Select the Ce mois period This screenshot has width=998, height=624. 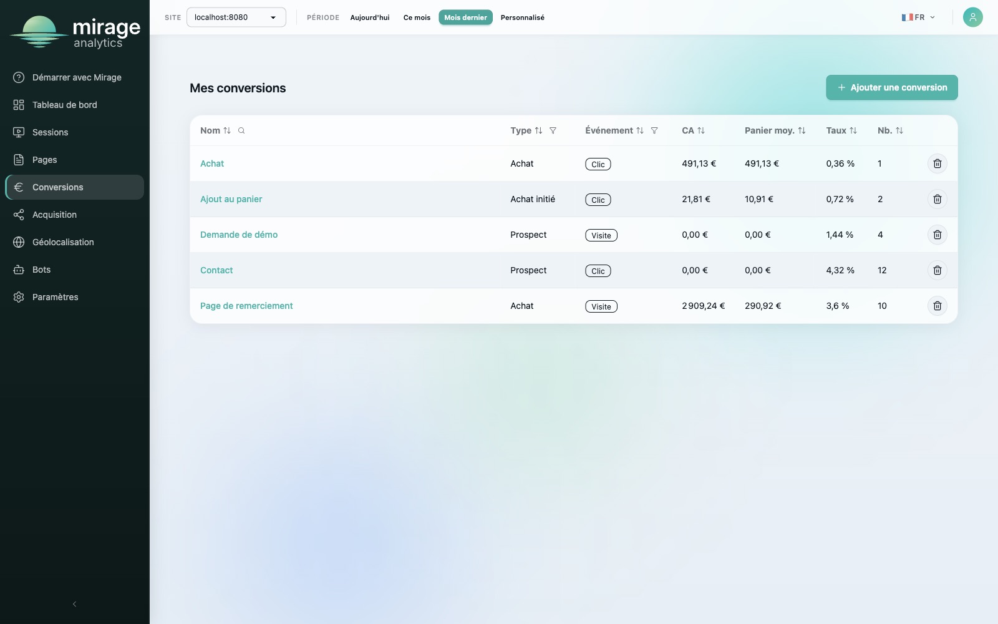tap(417, 17)
